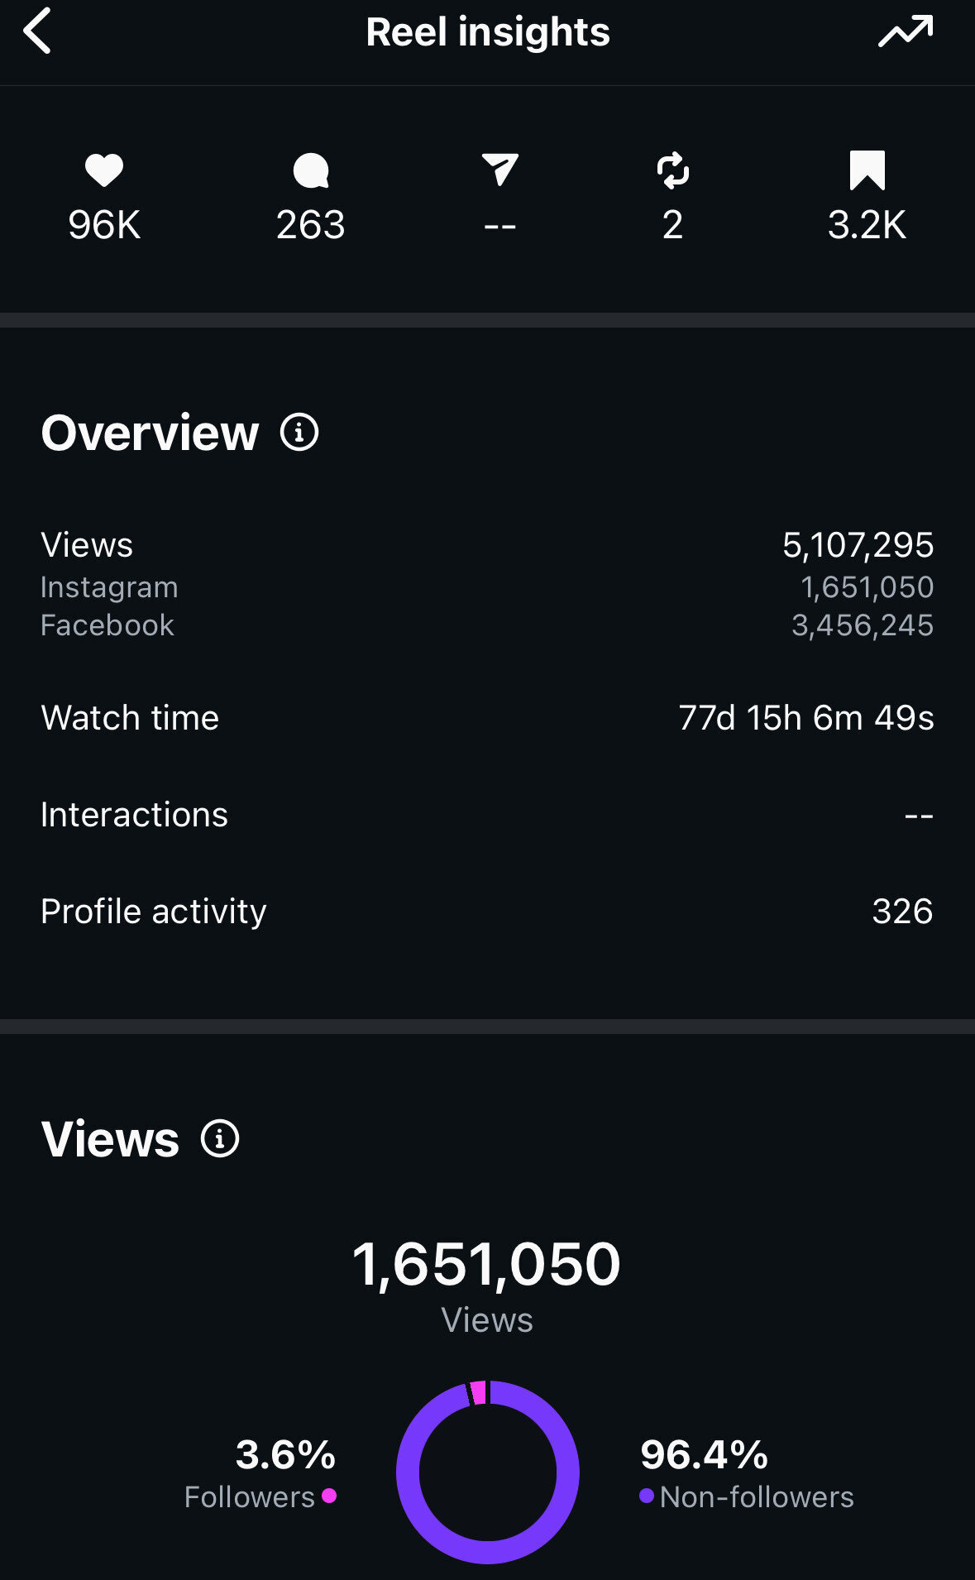The height and width of the screenshot is (1580, 975).
Task: Click the pink Followers legend dot
Action: click(x=329, y=1496)
